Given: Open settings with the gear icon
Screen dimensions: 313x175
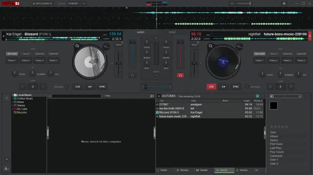Looking at the screenshot, I should [284, 4].
